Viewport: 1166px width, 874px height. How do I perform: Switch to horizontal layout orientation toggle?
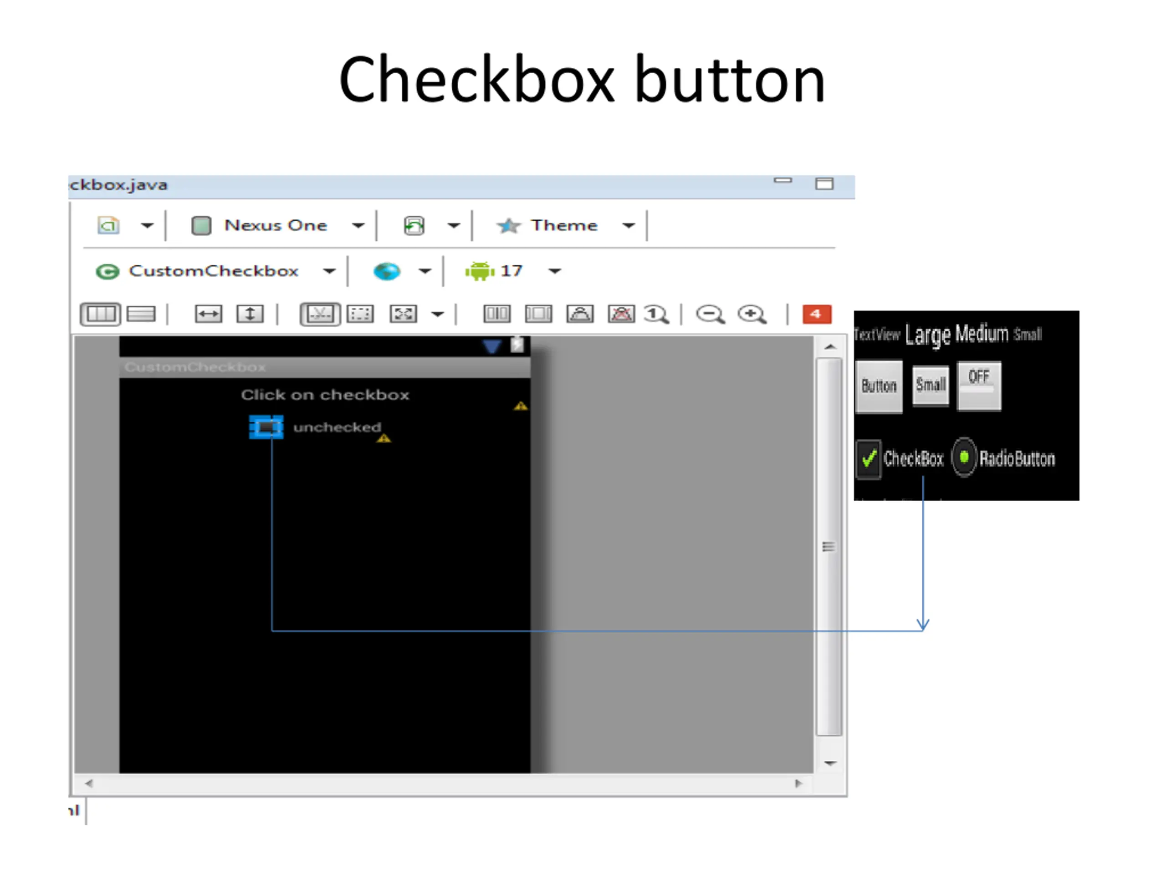point(100,314)
